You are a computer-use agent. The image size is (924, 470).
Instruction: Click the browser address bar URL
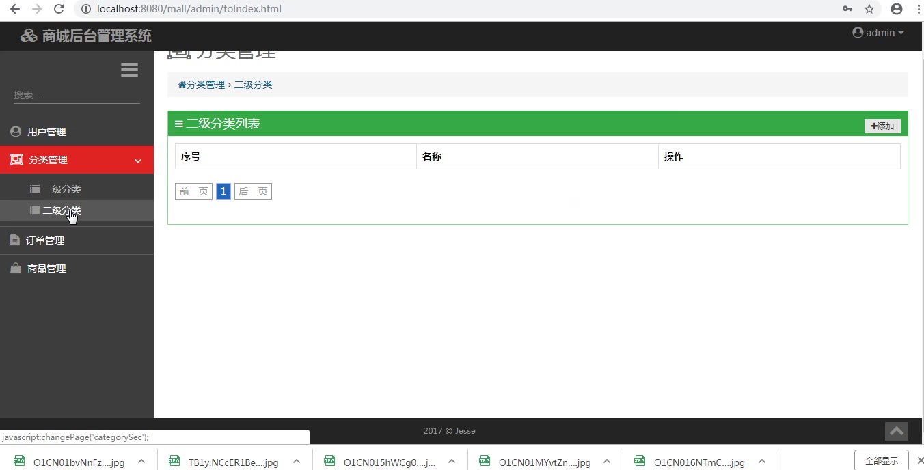[189, 9]
